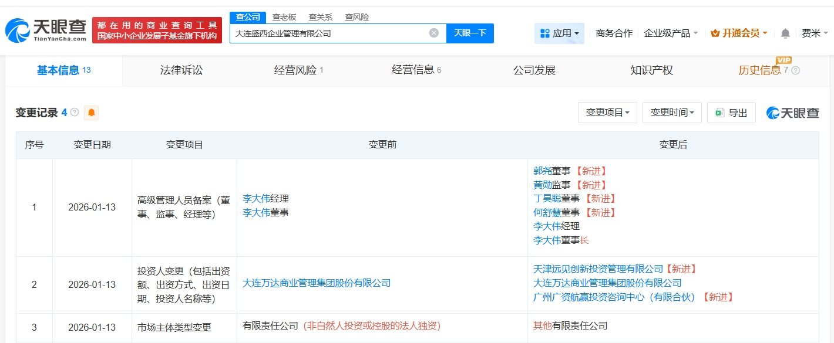Switch to the 查老板 search tab
The image size is (834, 343).
[x=284, y=17]
